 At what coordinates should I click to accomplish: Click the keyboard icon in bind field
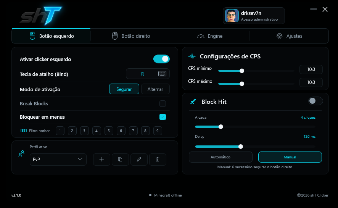pos(162,74)
